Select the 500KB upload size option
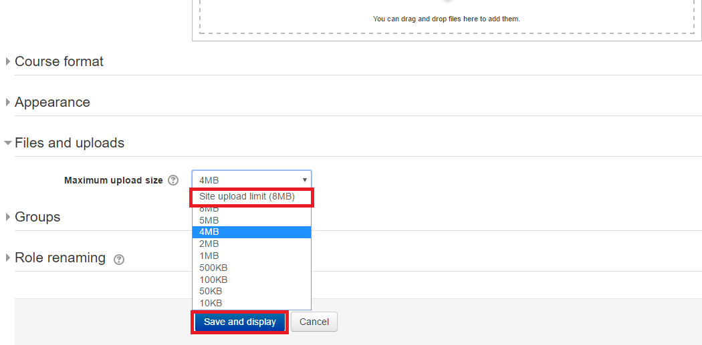The image size is (702, 345). click(212, 268)
